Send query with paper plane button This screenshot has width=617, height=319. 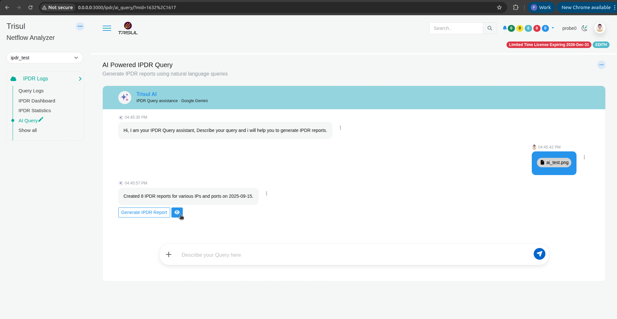point(540,254)
